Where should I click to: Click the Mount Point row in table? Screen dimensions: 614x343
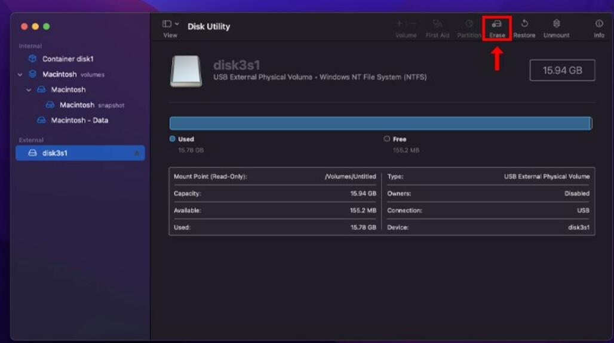coord(275,177)
